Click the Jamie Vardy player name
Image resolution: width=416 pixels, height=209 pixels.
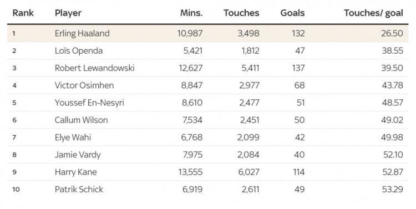click(78, 155)
